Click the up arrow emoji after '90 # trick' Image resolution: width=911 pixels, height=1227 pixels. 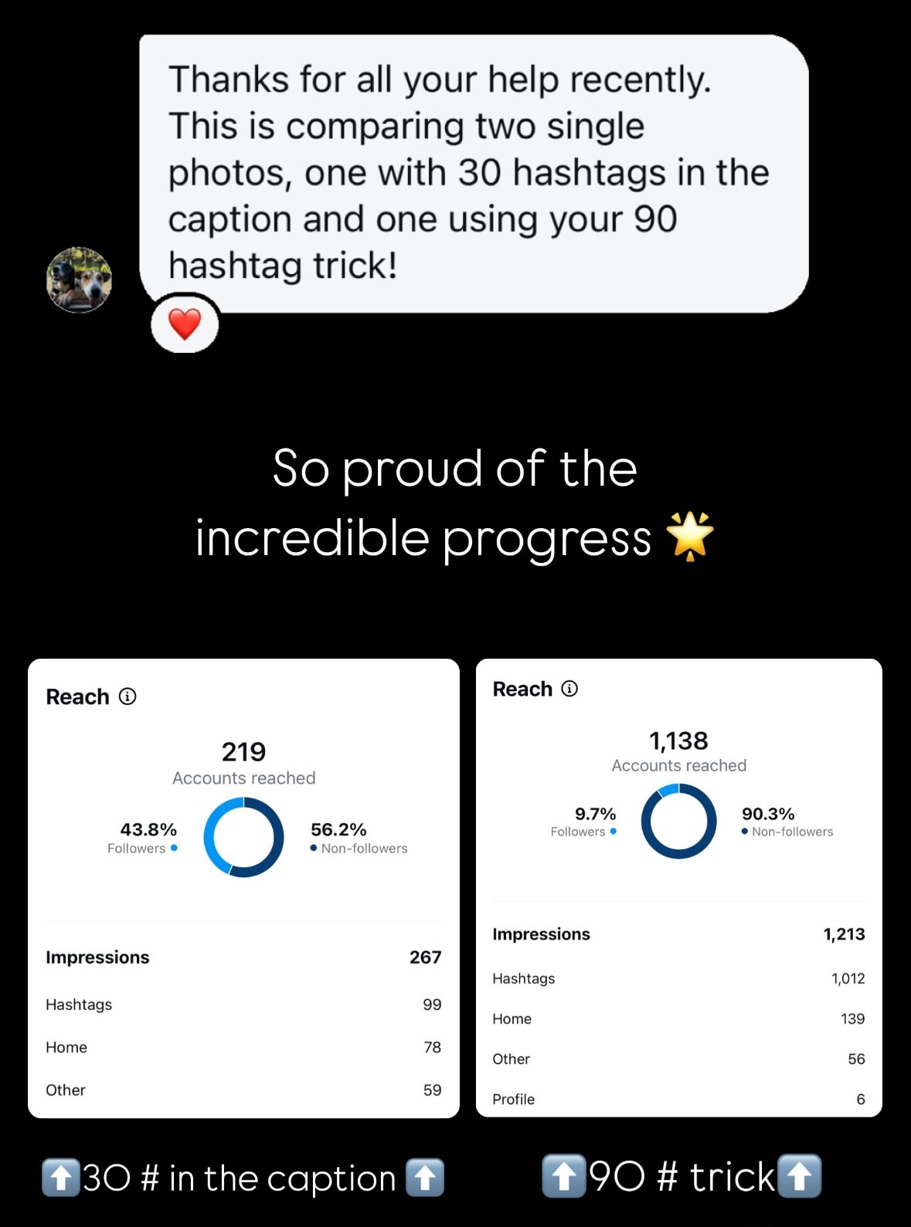tap(799, 1176)
